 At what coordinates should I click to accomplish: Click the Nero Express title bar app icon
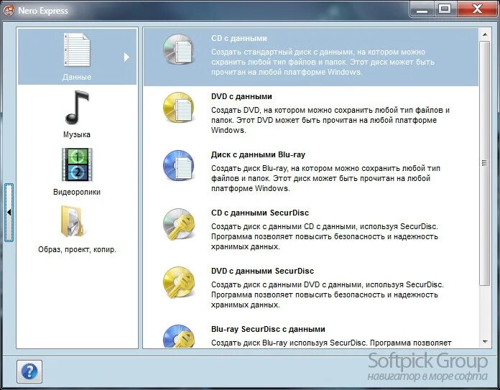point(9,11)
